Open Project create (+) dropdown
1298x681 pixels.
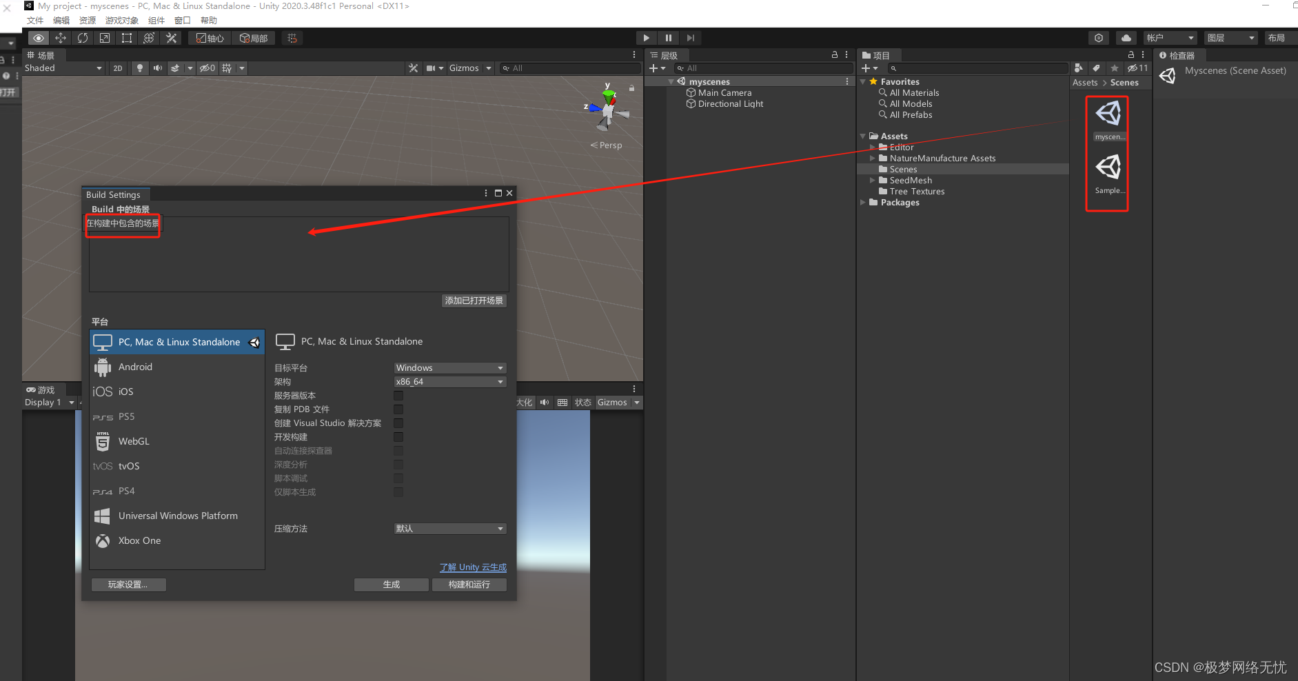point(869,68)
